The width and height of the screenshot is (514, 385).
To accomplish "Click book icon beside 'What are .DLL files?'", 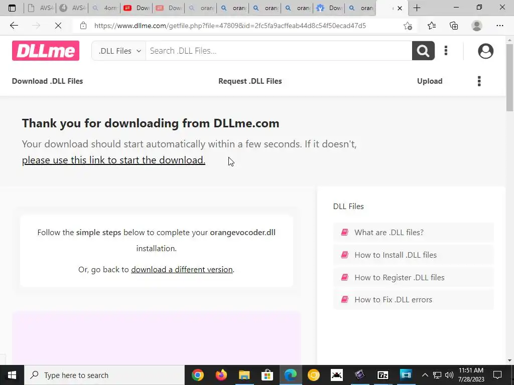I will [344, 233].
